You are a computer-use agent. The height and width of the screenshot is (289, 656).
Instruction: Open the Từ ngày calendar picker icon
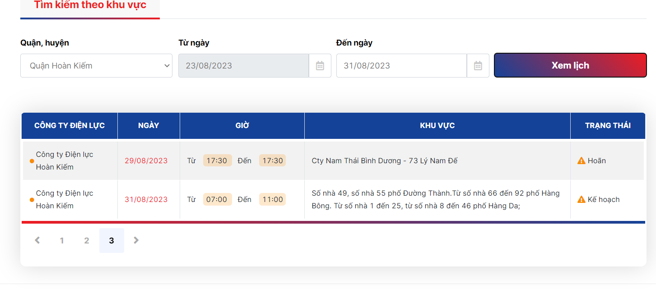320,66
